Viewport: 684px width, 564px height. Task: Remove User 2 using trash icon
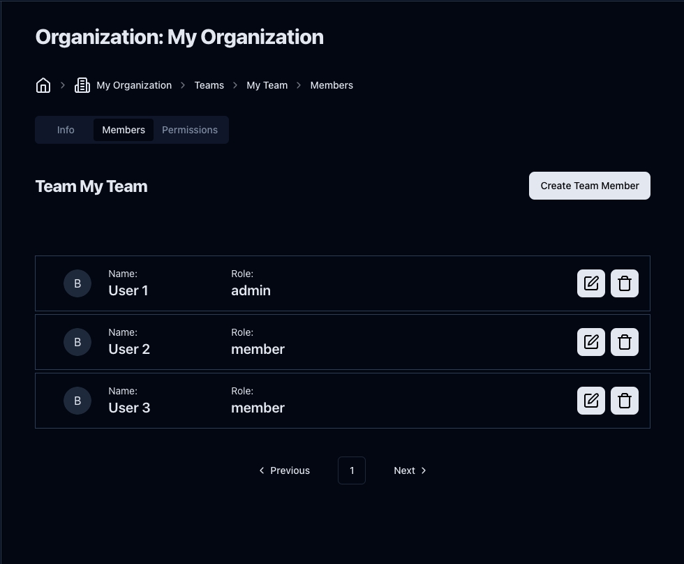coord(624,342)
